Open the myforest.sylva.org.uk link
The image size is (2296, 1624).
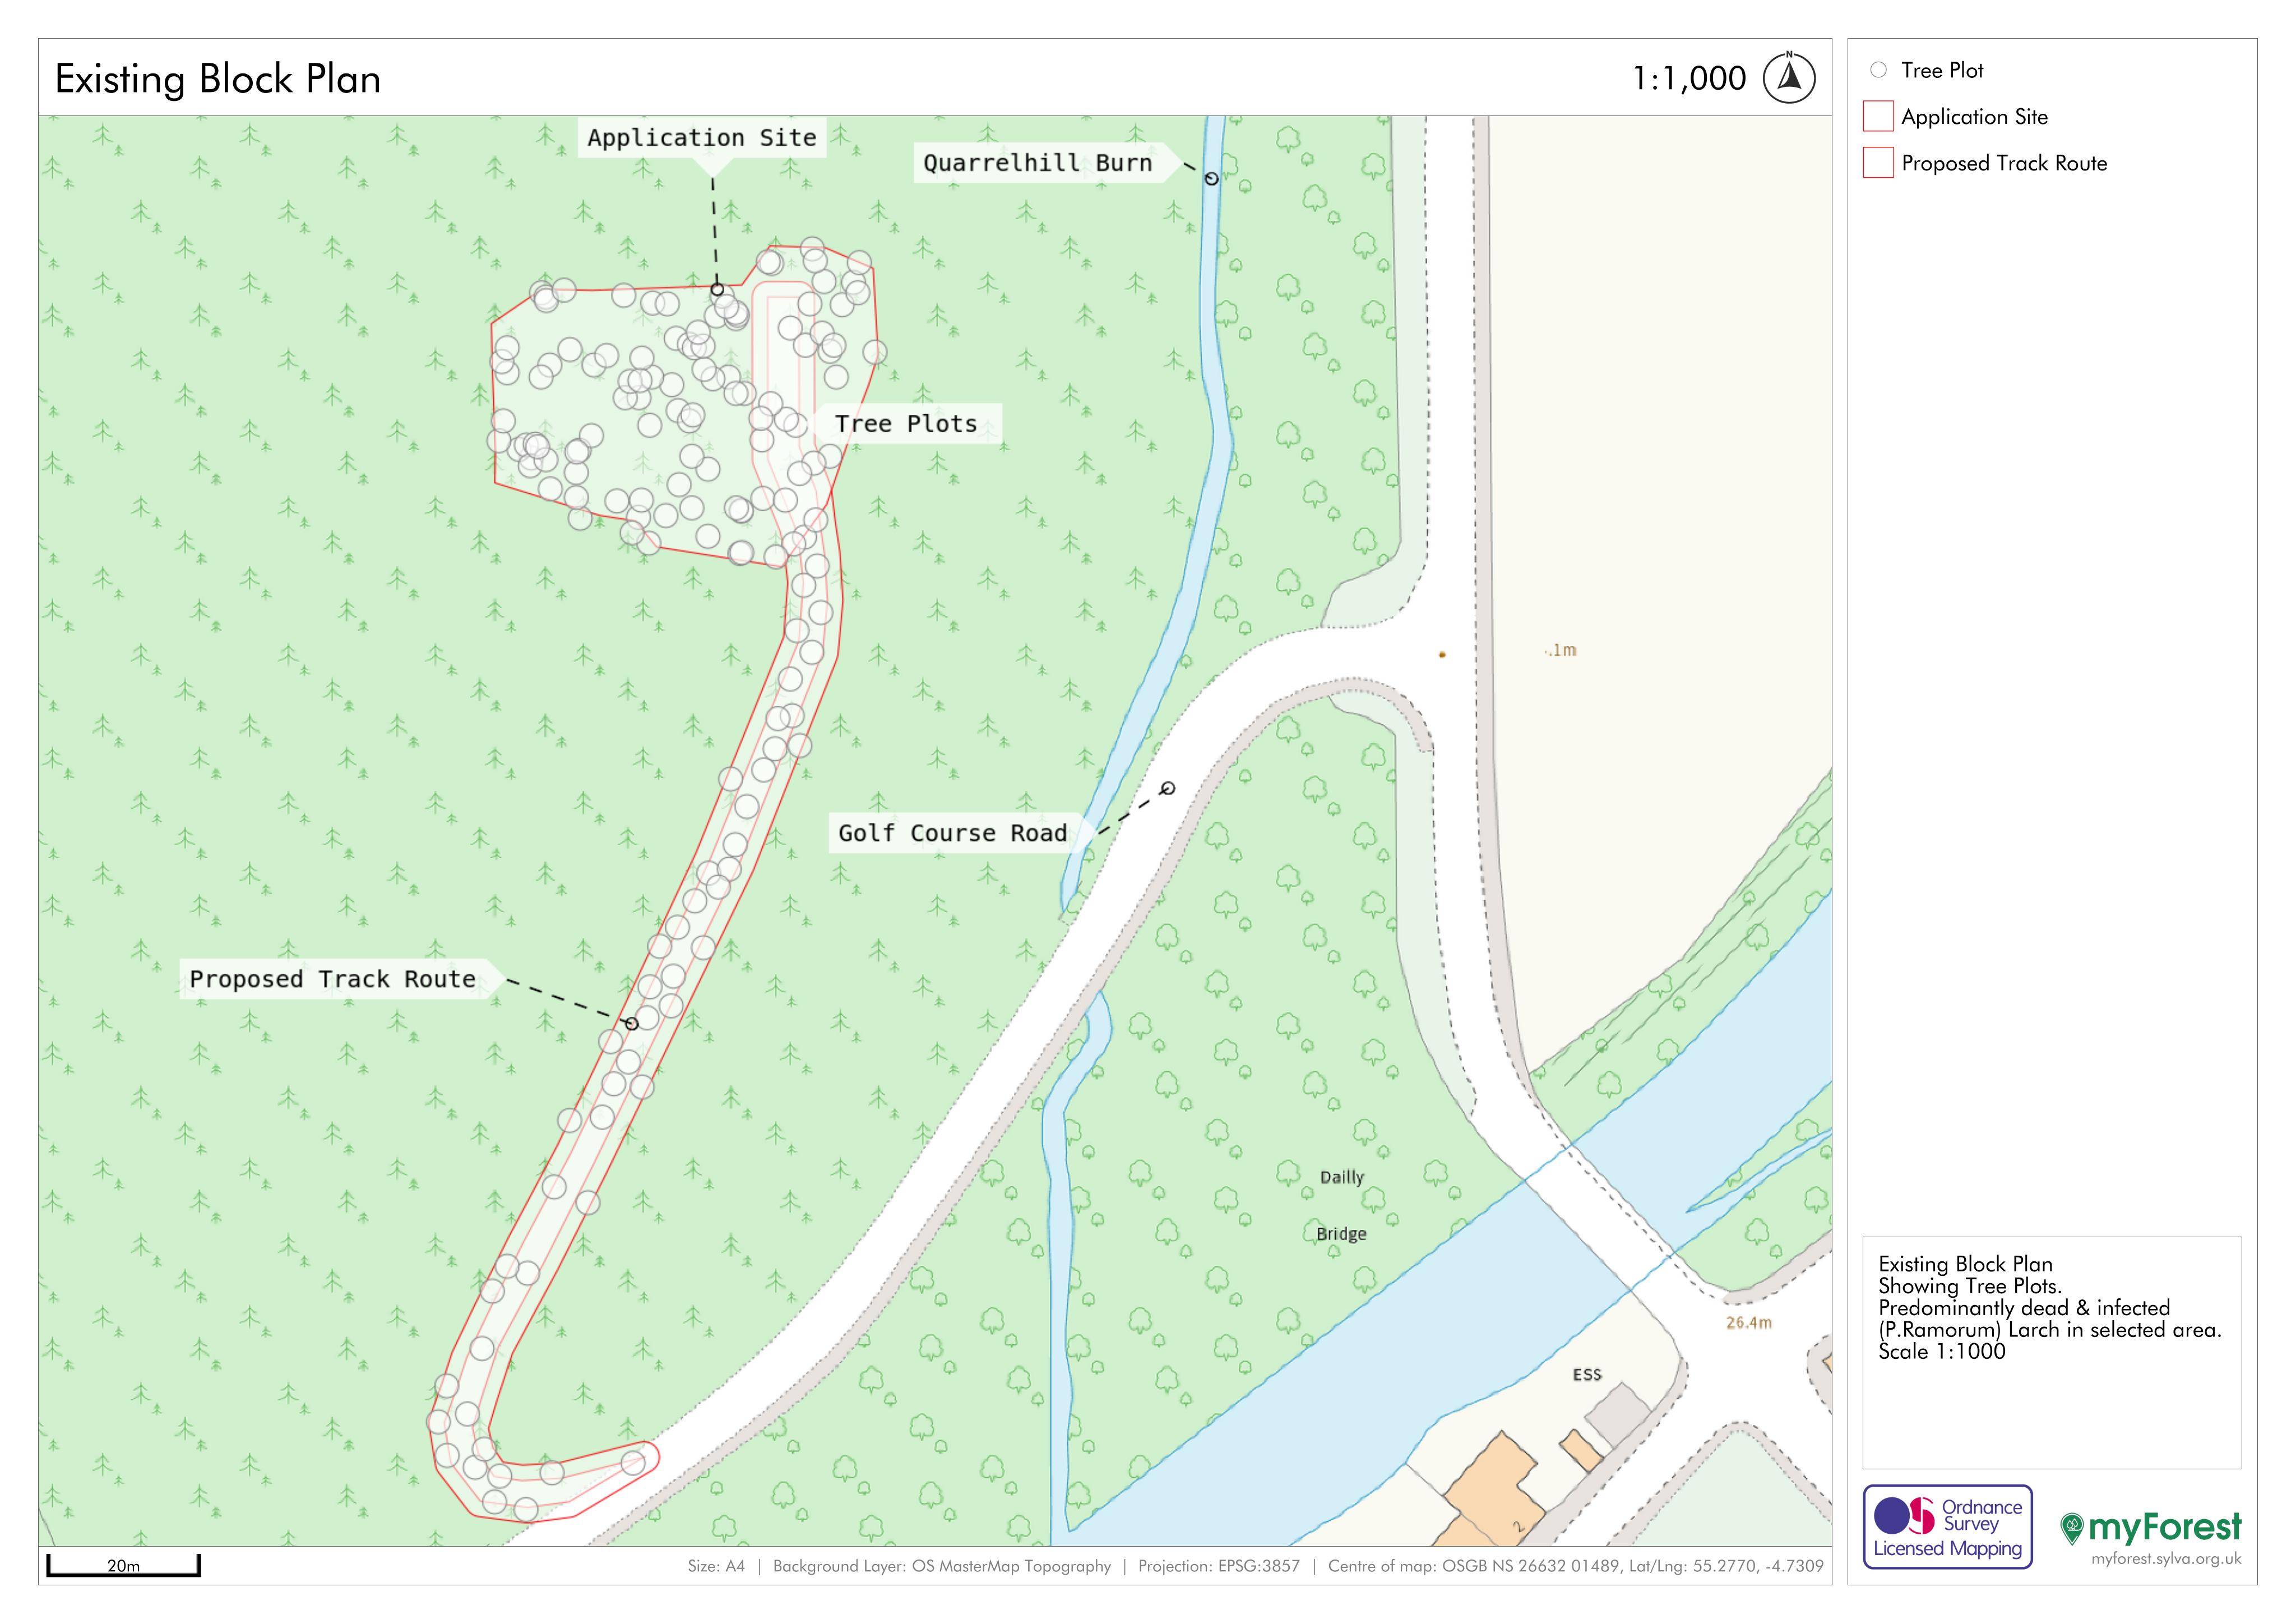2166,1559
